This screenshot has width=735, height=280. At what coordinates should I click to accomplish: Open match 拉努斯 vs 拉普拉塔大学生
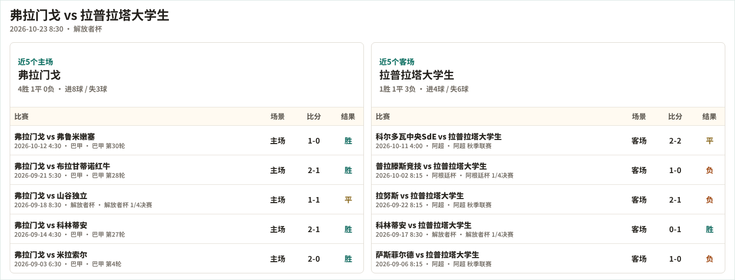pyautogui.click(x=420, y=195)
